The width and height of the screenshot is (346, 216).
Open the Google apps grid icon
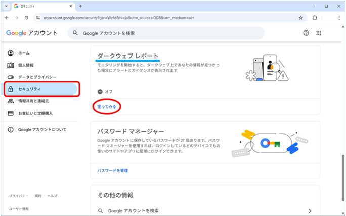[319, 33]
